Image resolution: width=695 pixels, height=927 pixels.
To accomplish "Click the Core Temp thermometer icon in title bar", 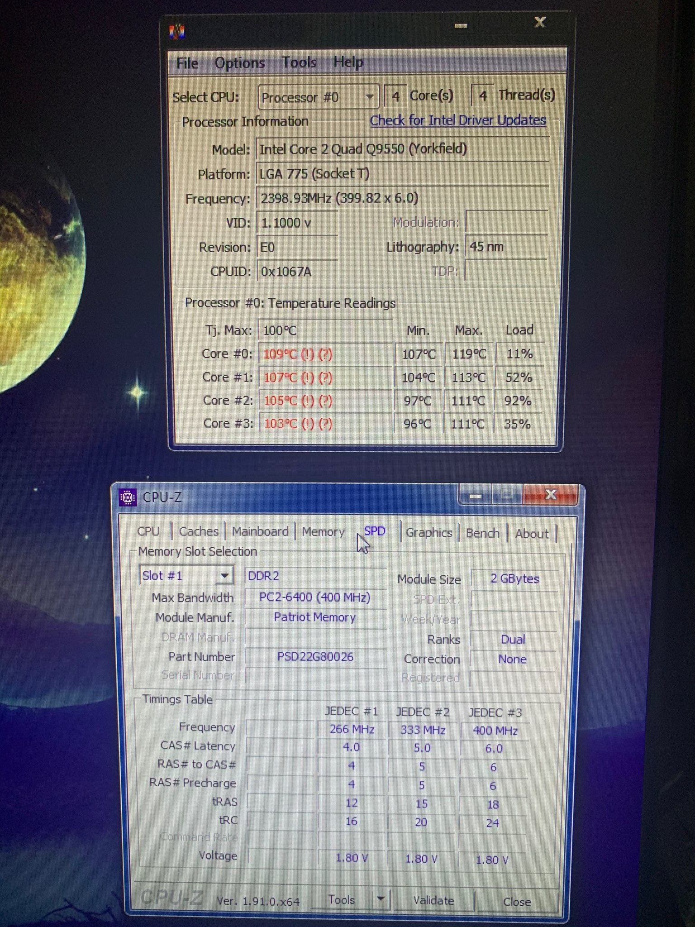I will [177, 31].
